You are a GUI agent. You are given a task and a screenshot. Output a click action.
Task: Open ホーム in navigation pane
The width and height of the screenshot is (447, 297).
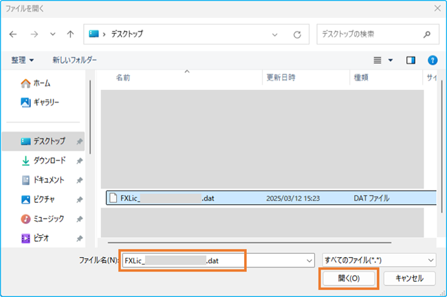36,83
